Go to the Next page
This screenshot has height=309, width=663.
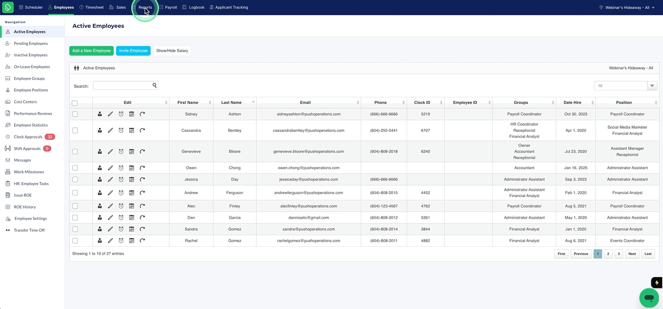pyautogui.click(x=632, y=254)
